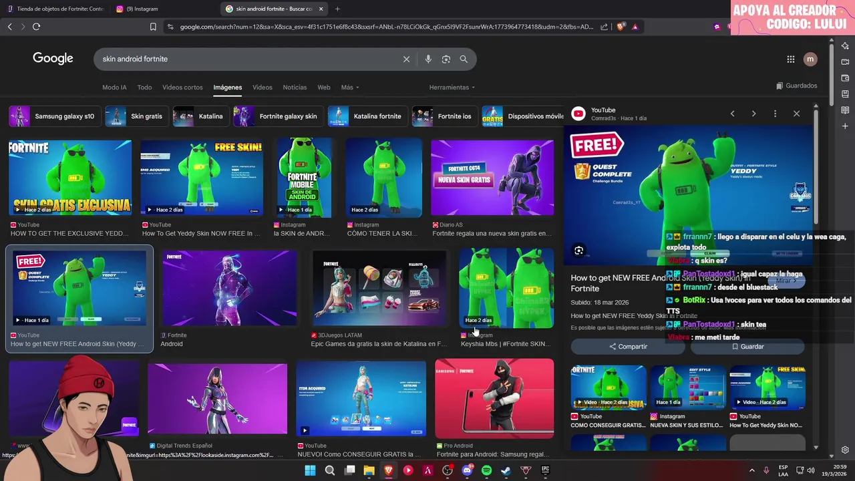
Task: Open Brave Leo AI sidebar icon
Action: click(x=845, y=45)
